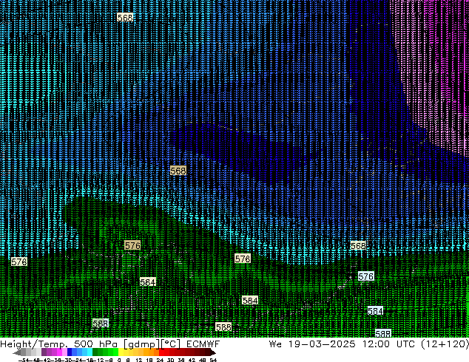This screenshot has height=362, width=469.
Task: Click the "-54" legend scale value
Action: coord(24,360)
